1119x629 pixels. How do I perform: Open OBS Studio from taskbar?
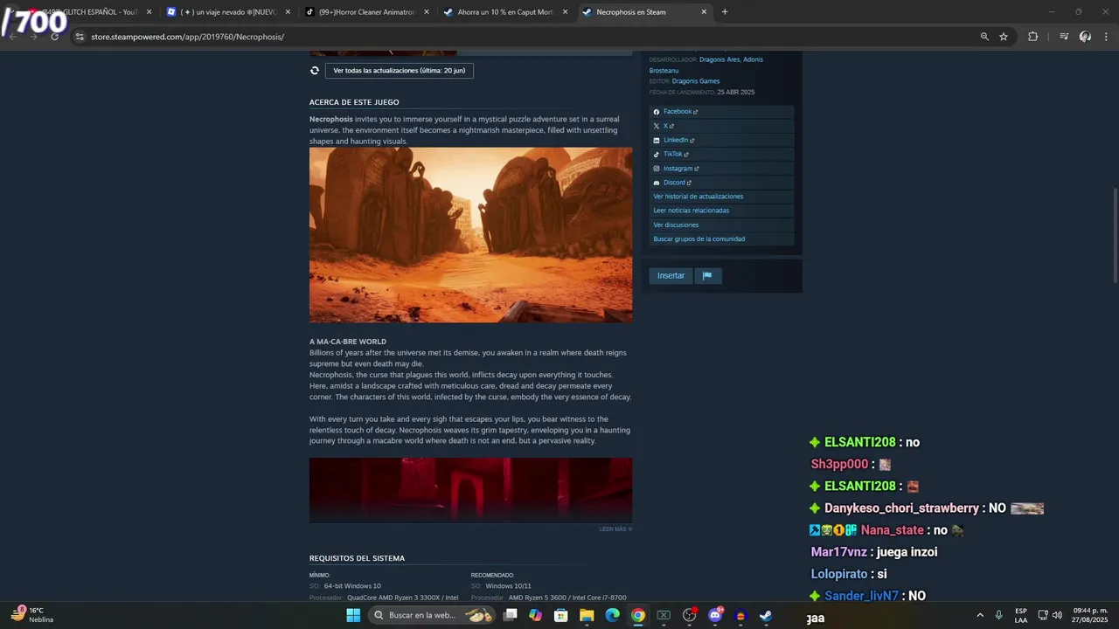pyautogui.click(x=689, y=615)
